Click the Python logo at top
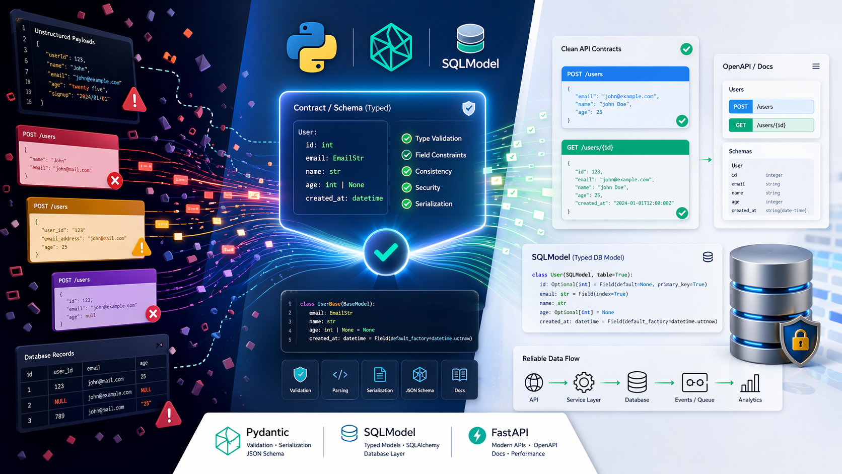This screenshot has width=842, height=474. tap(312, 47)
